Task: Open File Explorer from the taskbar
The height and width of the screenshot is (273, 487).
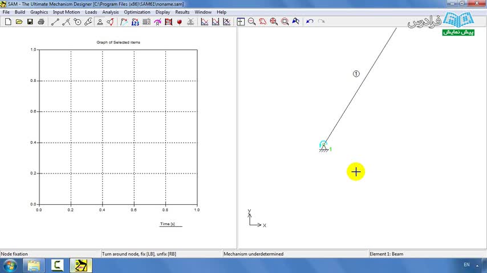Action: [34, 266]
